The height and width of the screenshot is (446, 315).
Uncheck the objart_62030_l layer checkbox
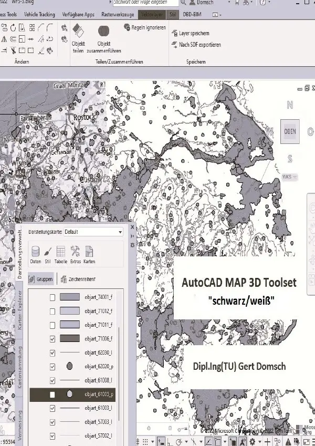pos(52,353)
